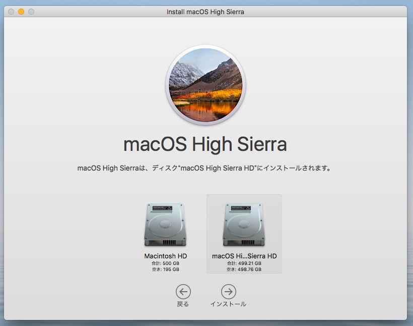Click the 空き: 498.76 GB text
This screenshot has height=326, width=413.
pos(244,269)
